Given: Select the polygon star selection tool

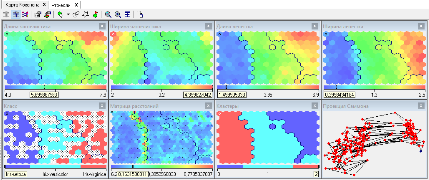Looking at the screenshot, I should coord(85,14).
